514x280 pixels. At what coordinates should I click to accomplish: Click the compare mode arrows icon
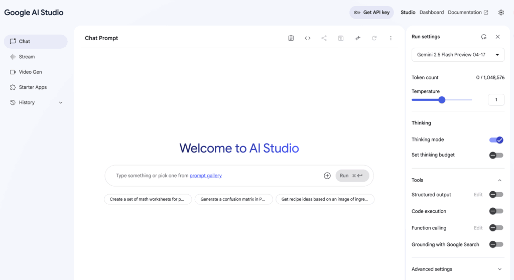(357, 38)
